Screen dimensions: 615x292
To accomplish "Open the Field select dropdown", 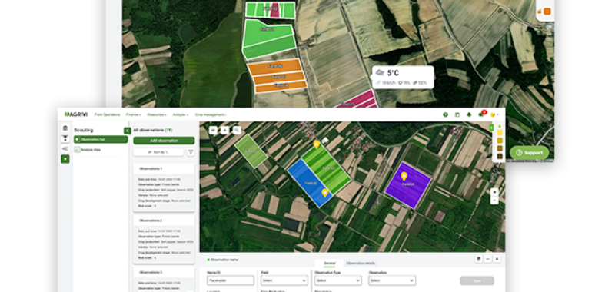I will point(284,280).
